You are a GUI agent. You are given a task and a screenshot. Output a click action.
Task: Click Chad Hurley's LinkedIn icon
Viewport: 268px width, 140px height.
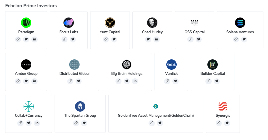tap(157, 39)
